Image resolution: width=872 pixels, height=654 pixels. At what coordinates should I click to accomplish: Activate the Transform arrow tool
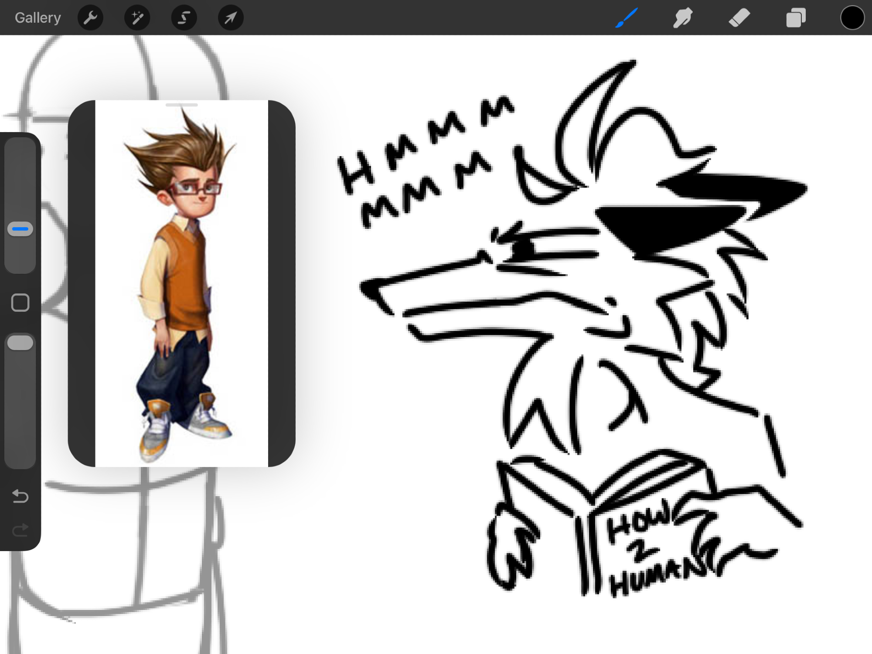(231, 18)
